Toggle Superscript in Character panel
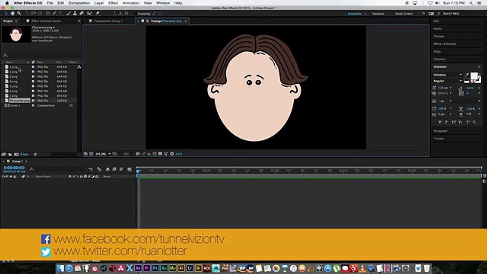 point(467,122)
